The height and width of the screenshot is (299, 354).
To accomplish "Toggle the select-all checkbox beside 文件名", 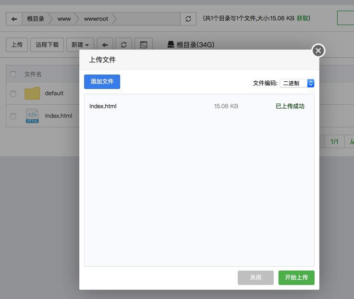I will click(x=13, y=74).
